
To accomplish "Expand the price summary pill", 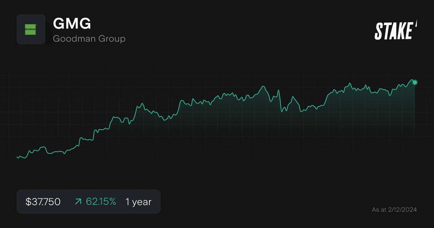I will coord(89,202).
